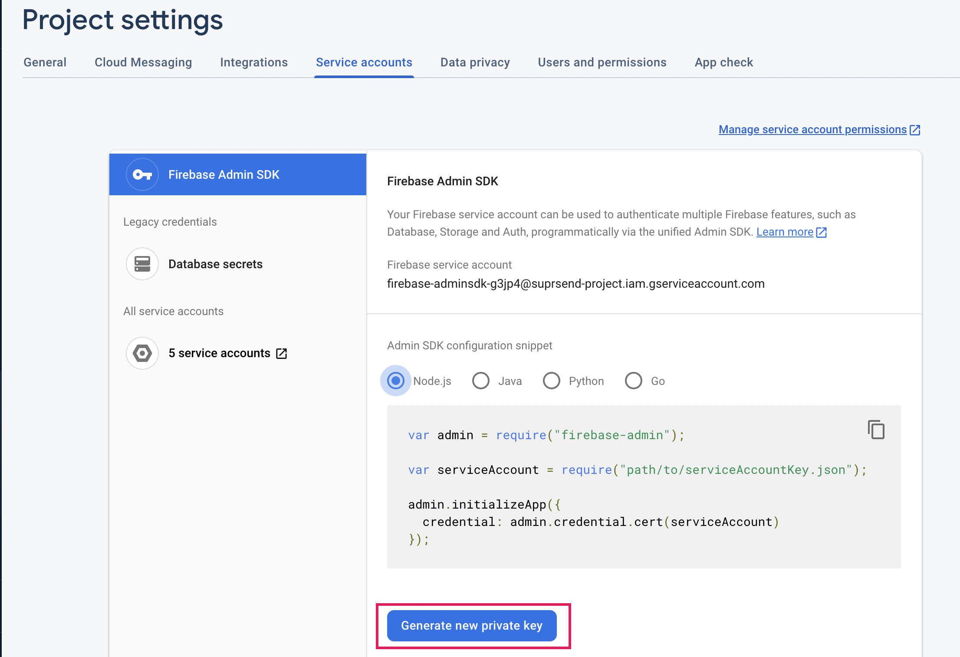960x657 pixels.
Task: Switch to the Cloud Messaging tab
Action: [143, 62]
